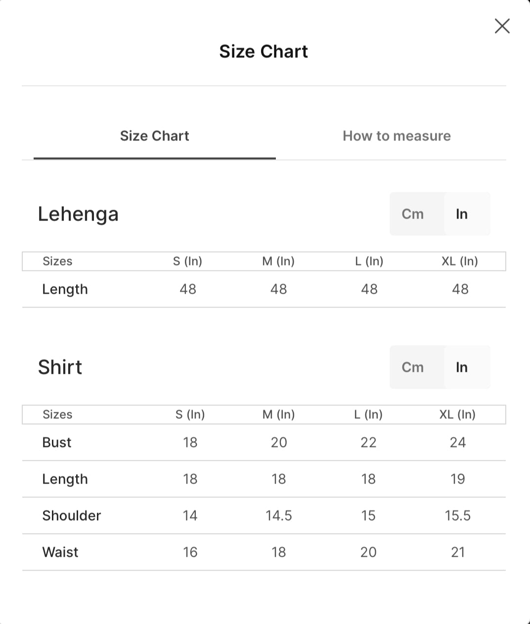
Task: Click the Shirt Shoulder row label
Action: point(72,516)
